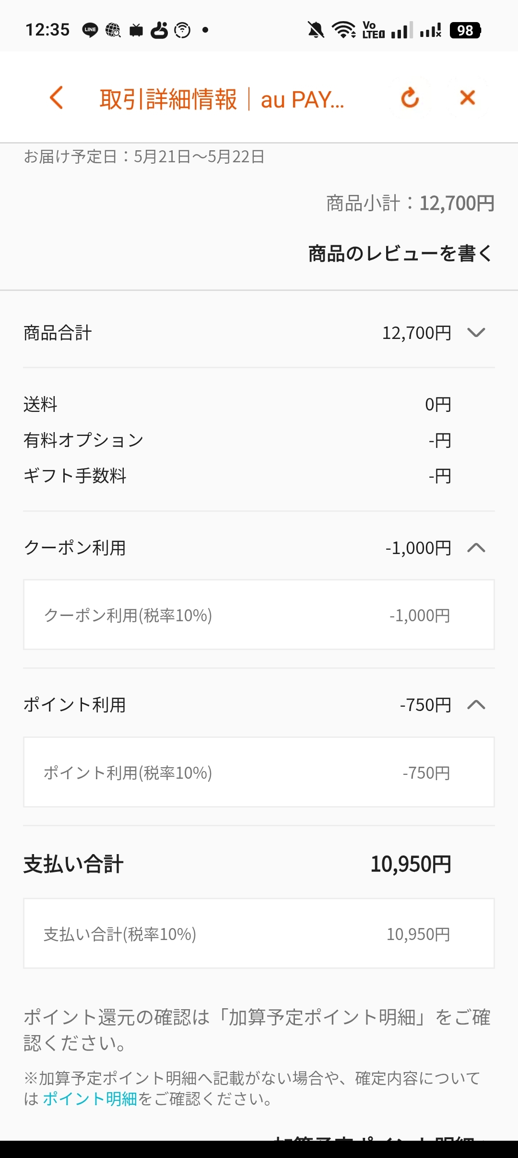Tap the battery level indicator

click(x=465, y=30)
